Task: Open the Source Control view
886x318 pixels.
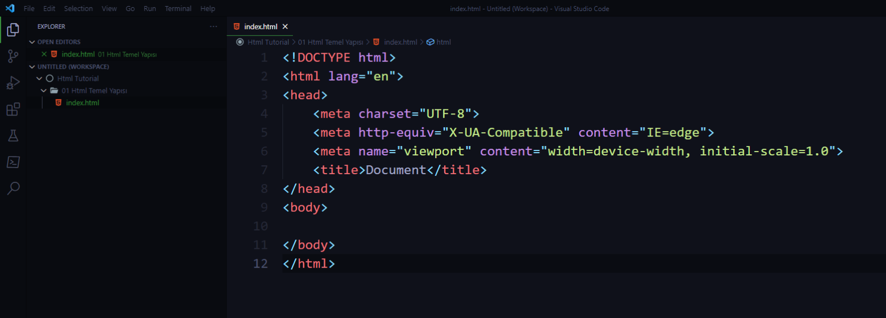Action: [x=13, y=56]
